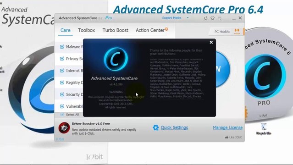Click the Advanced SystemCare logo in About dialog

point(116,59)
